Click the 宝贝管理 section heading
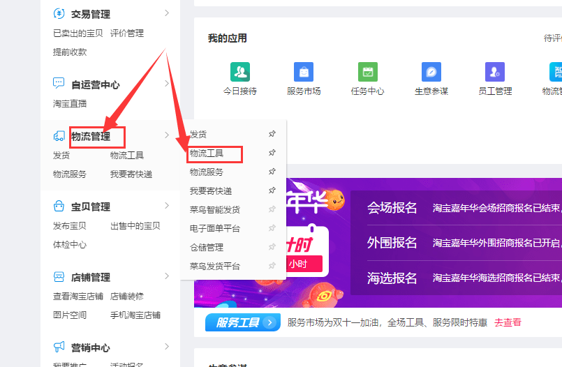 click(x=91, y=207)
